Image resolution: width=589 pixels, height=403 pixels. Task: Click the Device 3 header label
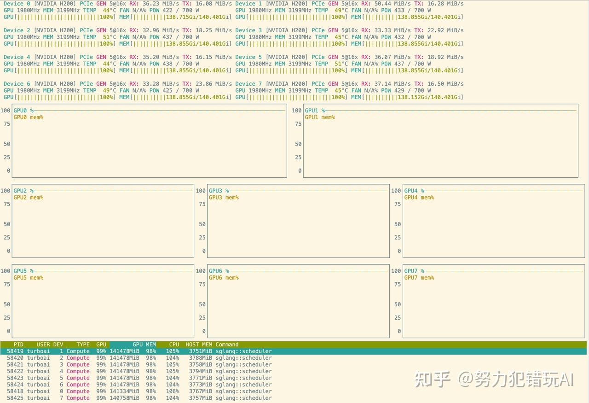tap(250, 30)
